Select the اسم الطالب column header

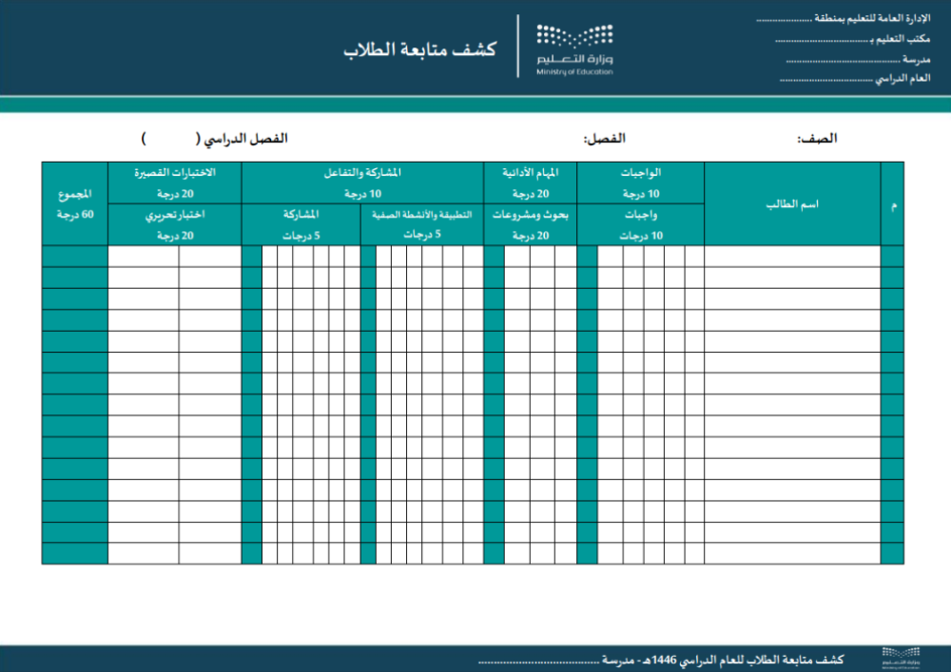pos(792,204)
